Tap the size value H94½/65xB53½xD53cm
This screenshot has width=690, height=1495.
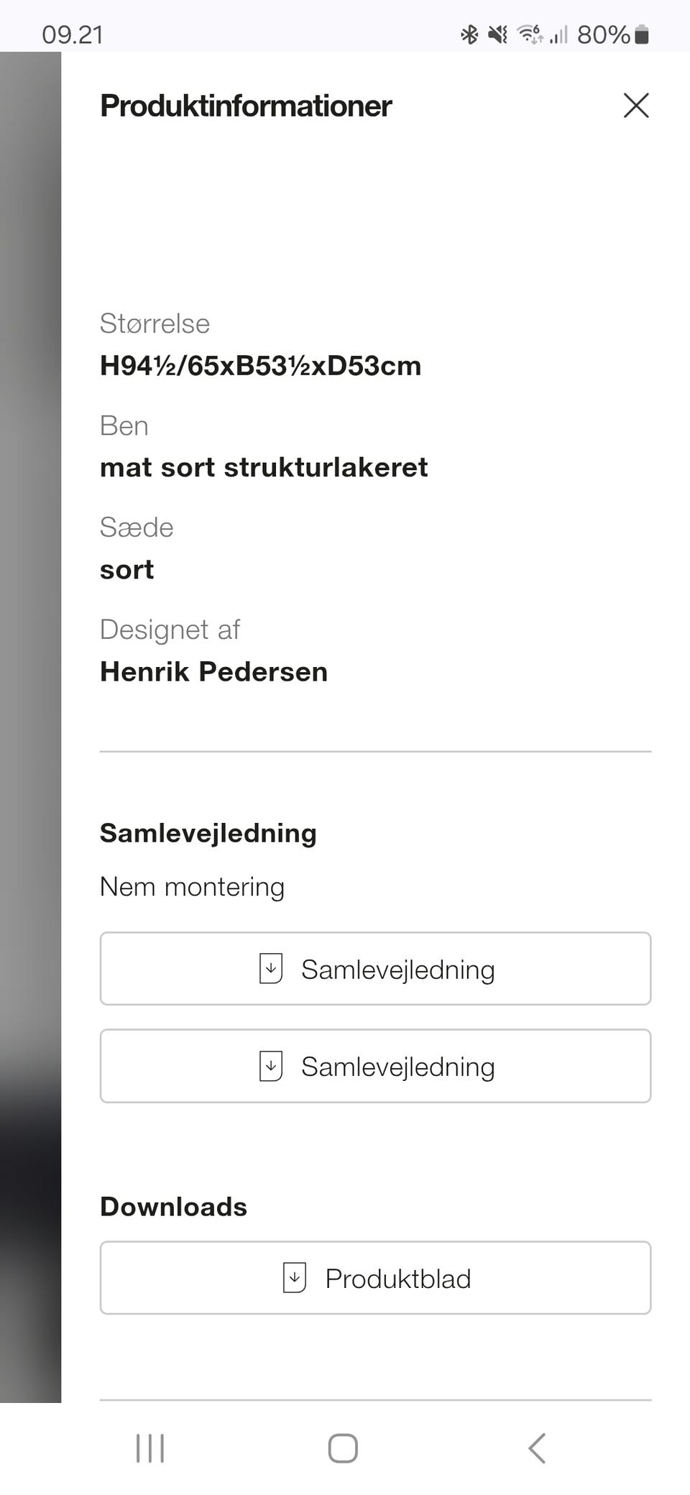pos(260,366)
